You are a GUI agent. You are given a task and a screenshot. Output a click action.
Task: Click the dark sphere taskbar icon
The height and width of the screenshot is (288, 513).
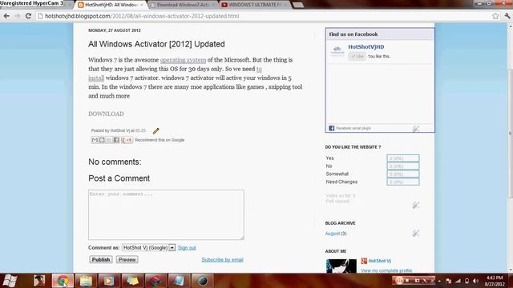tap(202, 281)
